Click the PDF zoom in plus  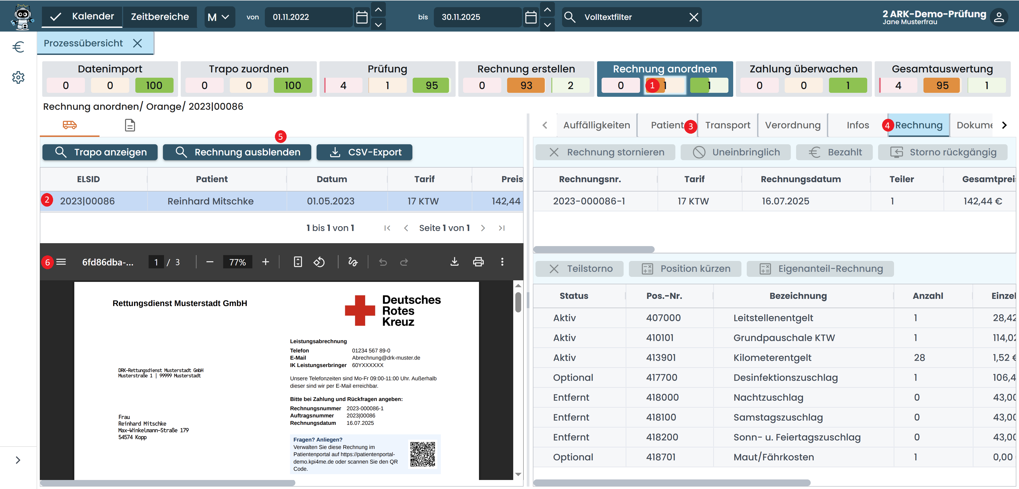(265, 262)
